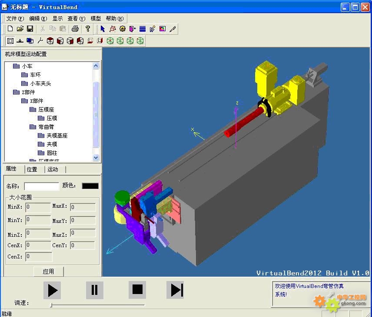Switch to the 位置 tab

[x=32, y=170]
